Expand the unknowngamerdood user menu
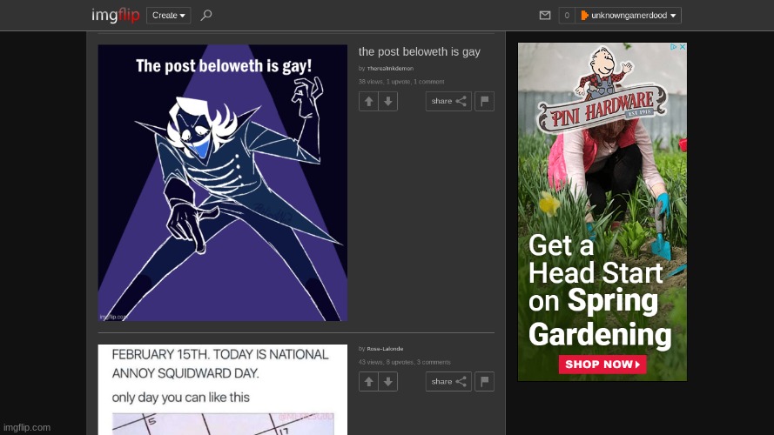Viewport: 774px width, 435px height. [x=629, y=16]
